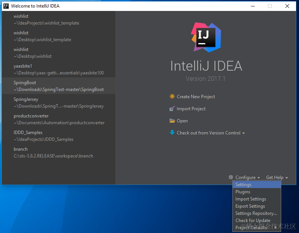Viewport: 299px width, 233px height.
Task: Choose Check for Update
Action: 257,221
